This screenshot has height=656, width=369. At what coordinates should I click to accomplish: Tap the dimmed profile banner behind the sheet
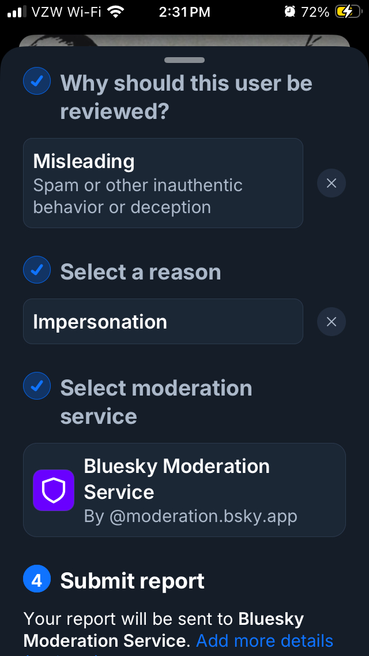pyautogui.click(x=184, y=40)
